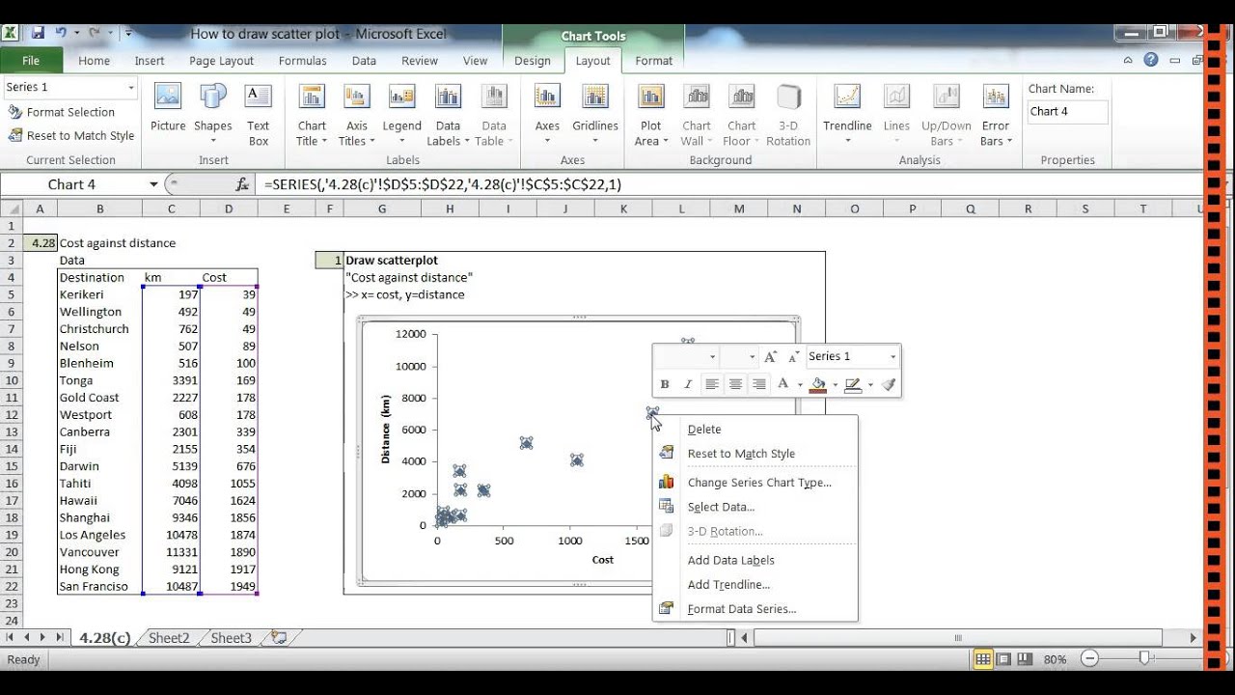This screenshot has width=1235, height=695.
Task: Open Error Bars options
Action: (996, 115)
